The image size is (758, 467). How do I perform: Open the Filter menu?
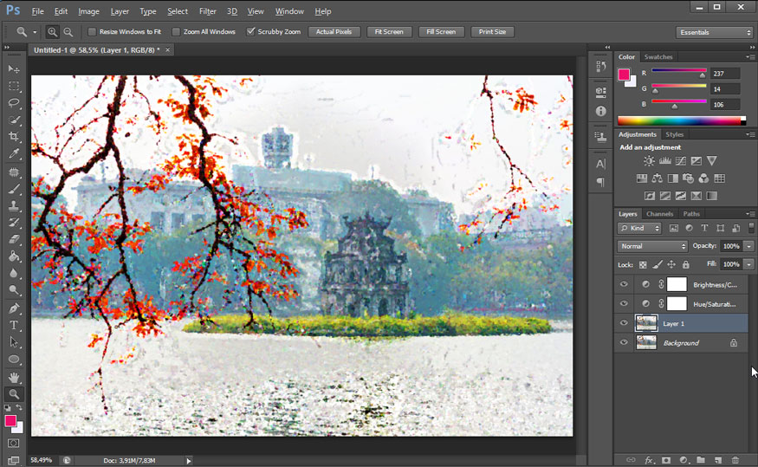(x=207, y=11)
